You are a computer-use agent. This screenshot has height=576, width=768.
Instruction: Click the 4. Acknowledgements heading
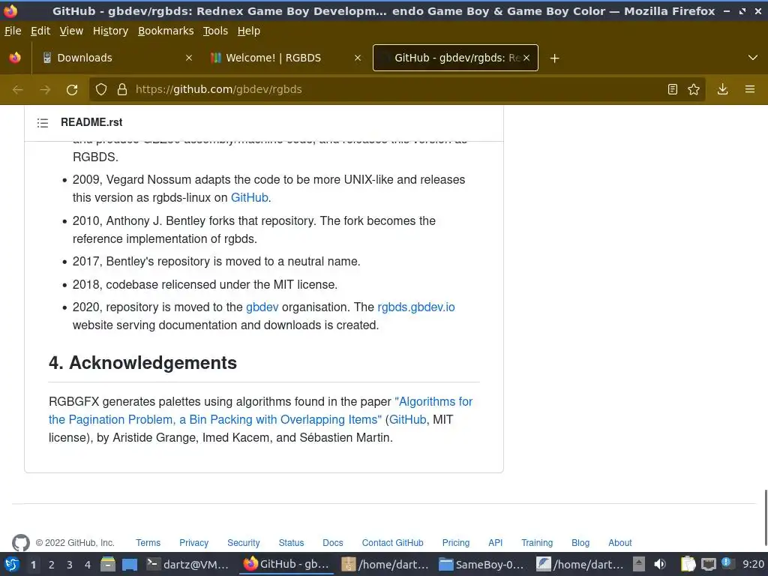142,363
